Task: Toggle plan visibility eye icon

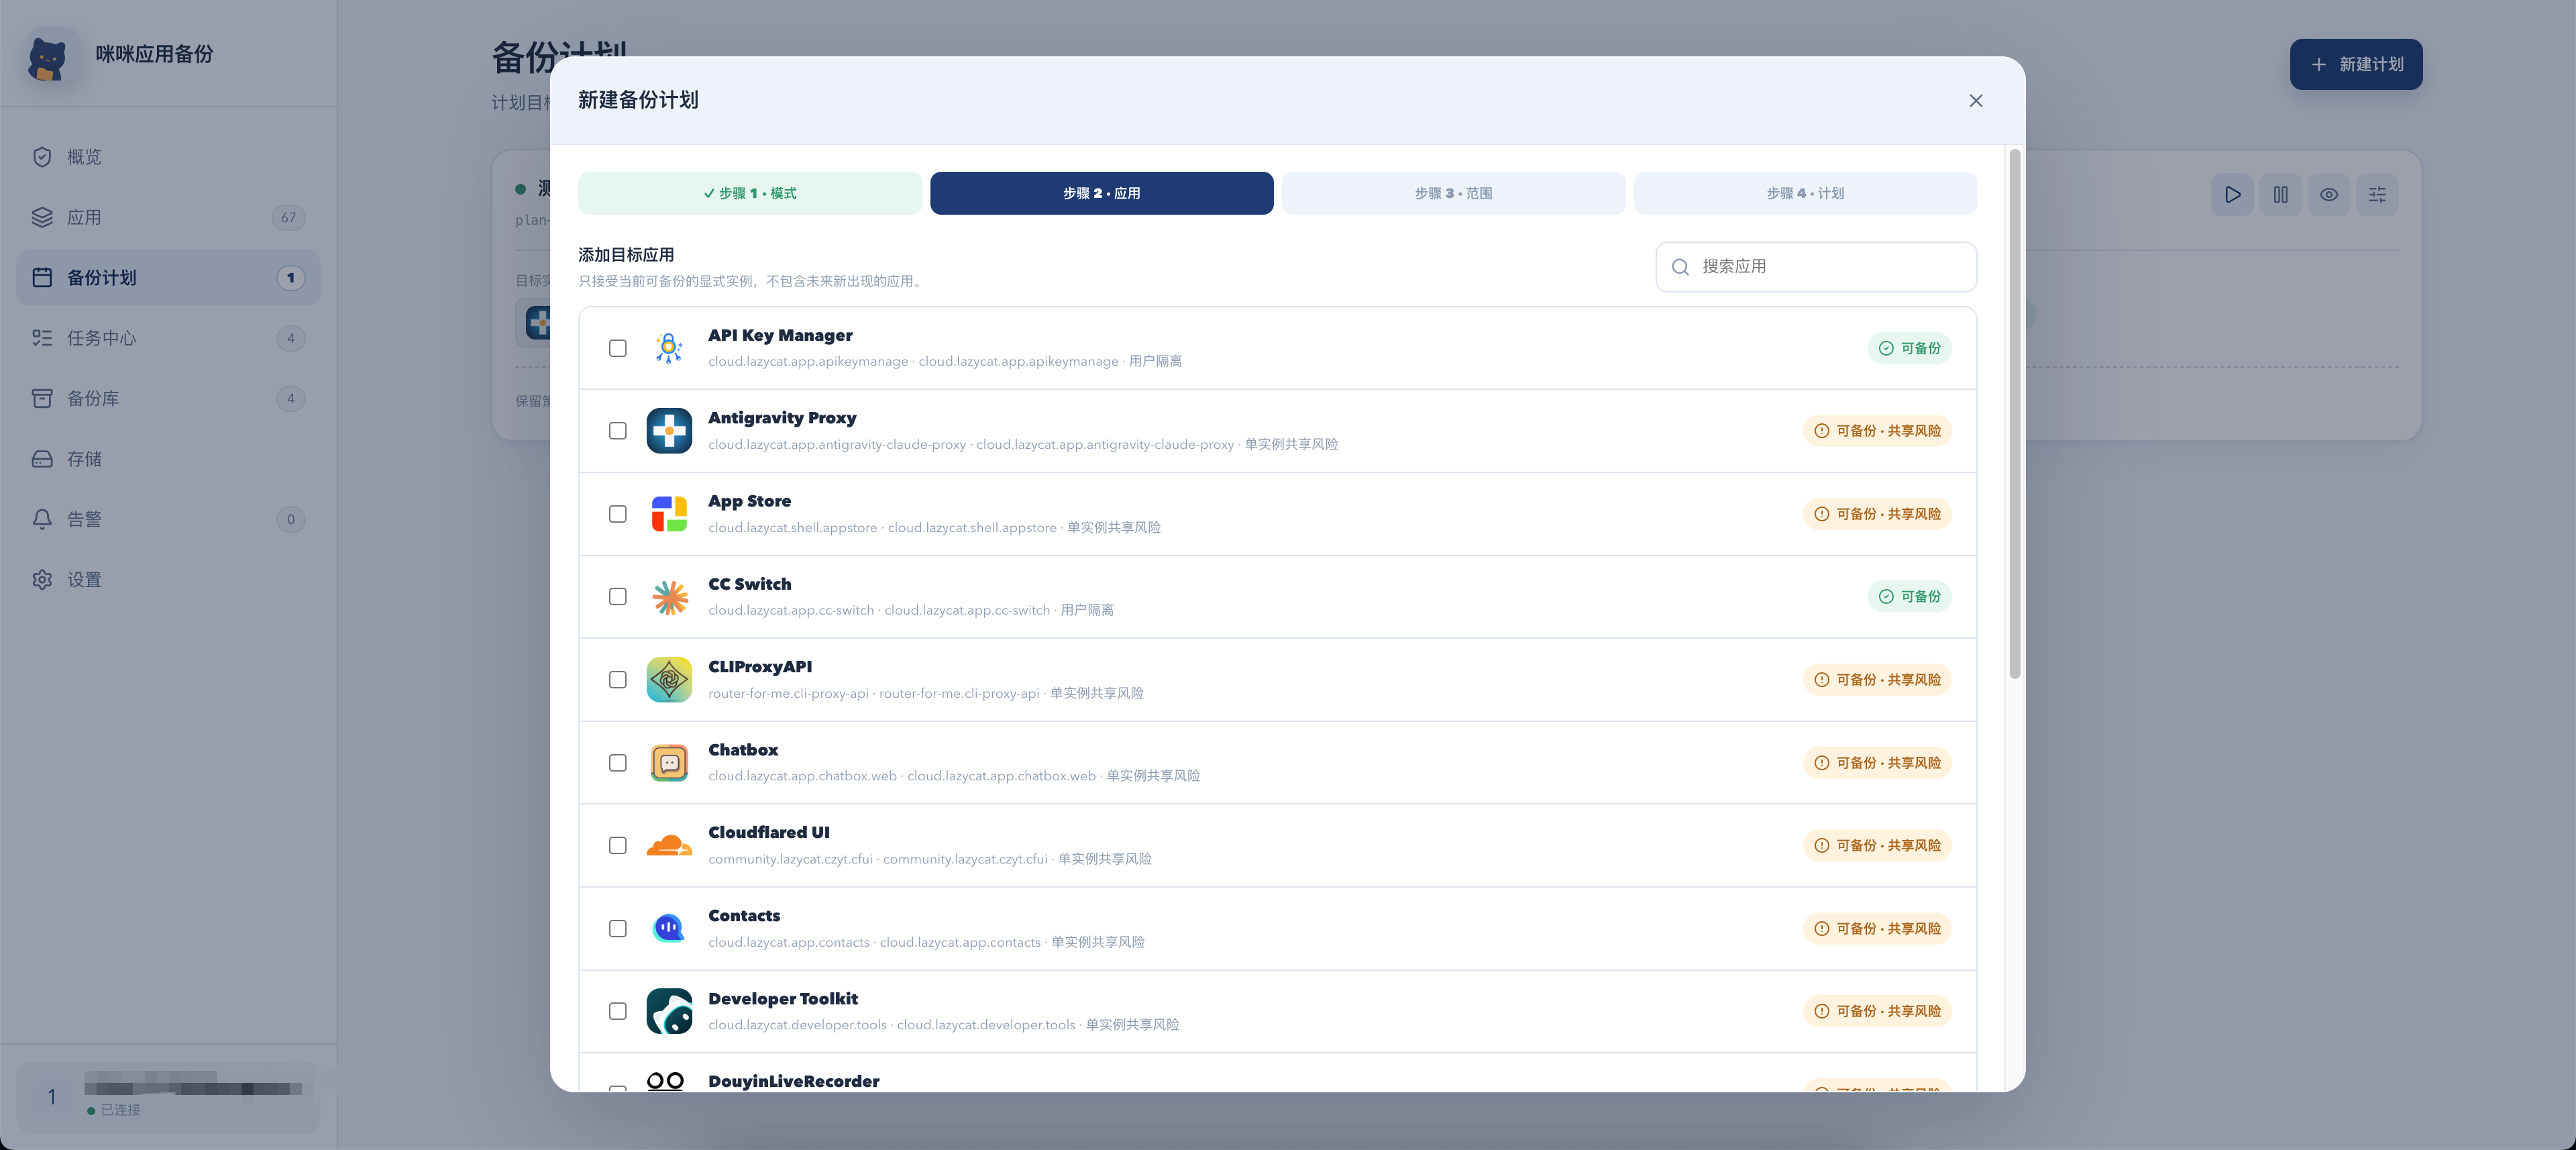Action: 2329,195
